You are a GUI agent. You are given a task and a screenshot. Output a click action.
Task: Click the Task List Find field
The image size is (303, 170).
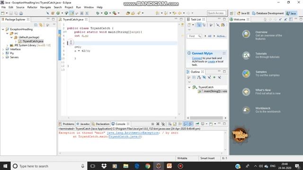pyautogui.click(x=194, y=36)
